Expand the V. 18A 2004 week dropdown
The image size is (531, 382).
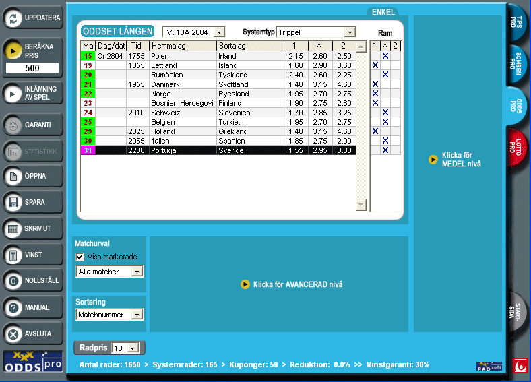[x=219, y=32]
